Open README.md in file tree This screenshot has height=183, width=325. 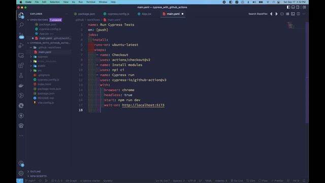click(x=46, y=98)
